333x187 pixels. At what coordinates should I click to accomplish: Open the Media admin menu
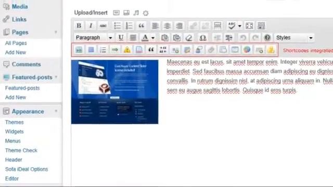20,7
